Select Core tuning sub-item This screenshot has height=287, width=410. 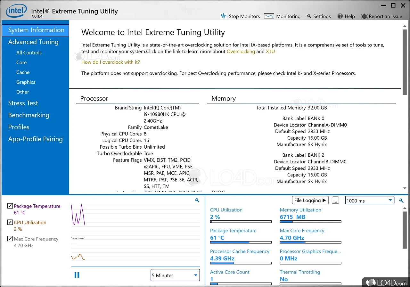[x=21, y=62]
